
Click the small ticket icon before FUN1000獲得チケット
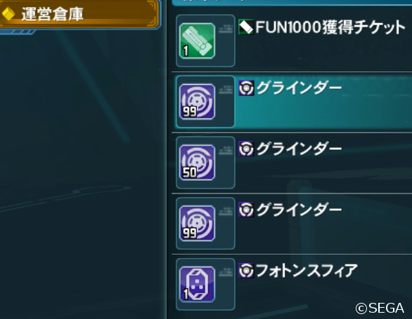click(x=246, y=27)
